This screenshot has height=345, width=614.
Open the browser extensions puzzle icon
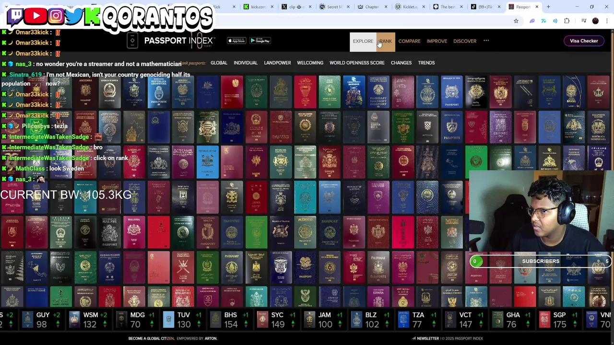pos(567,21)
